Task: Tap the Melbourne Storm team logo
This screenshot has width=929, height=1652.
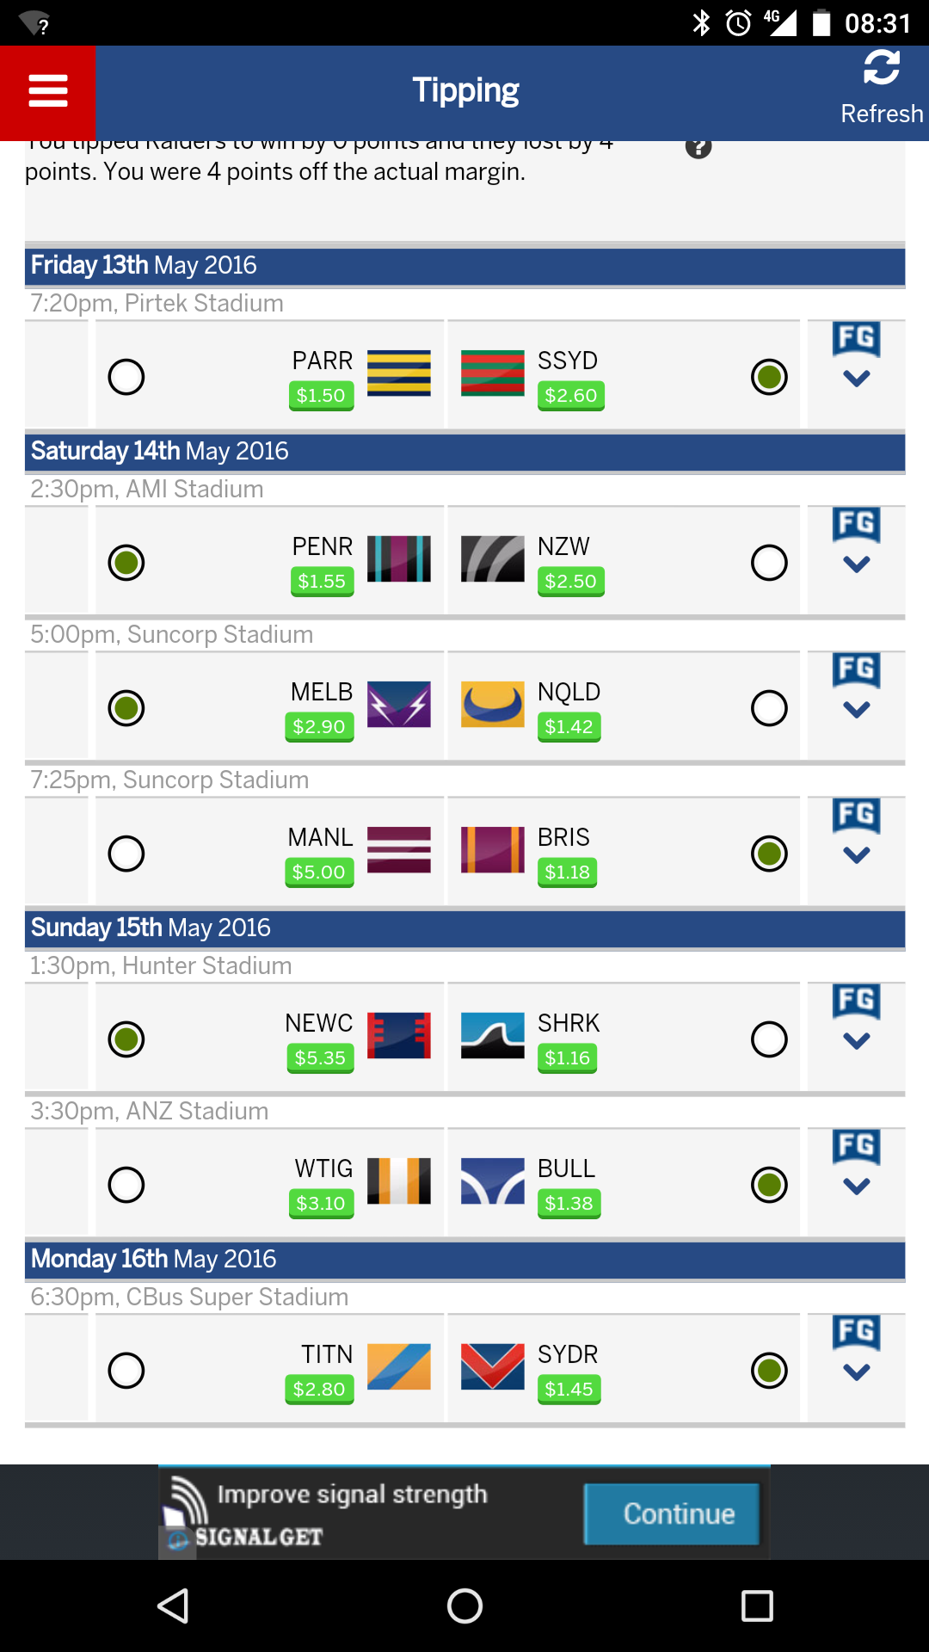Action: tap(398, 705)
